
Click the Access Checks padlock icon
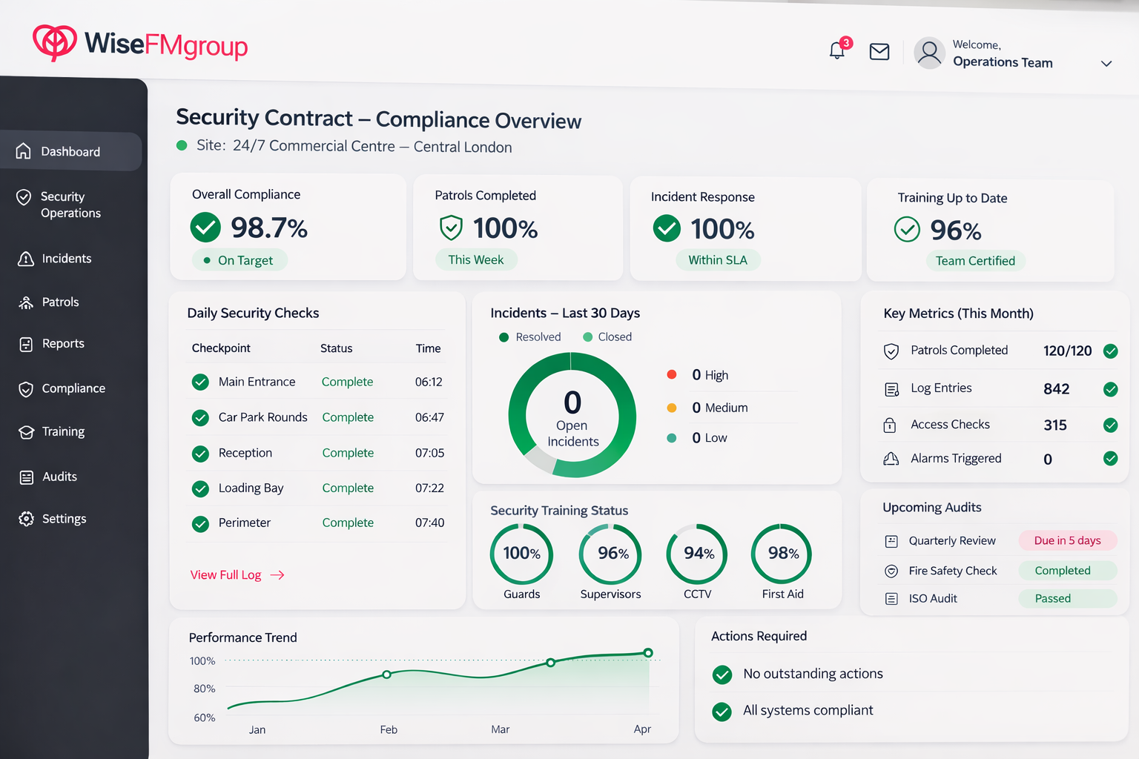(890, 425)
